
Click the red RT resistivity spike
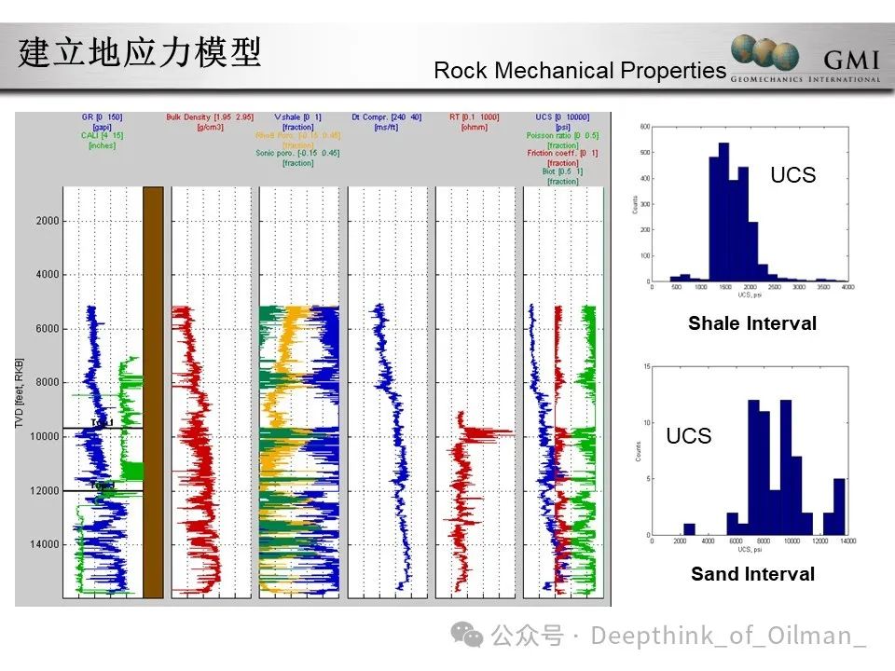pyautogui.click(x=489, y=431)
